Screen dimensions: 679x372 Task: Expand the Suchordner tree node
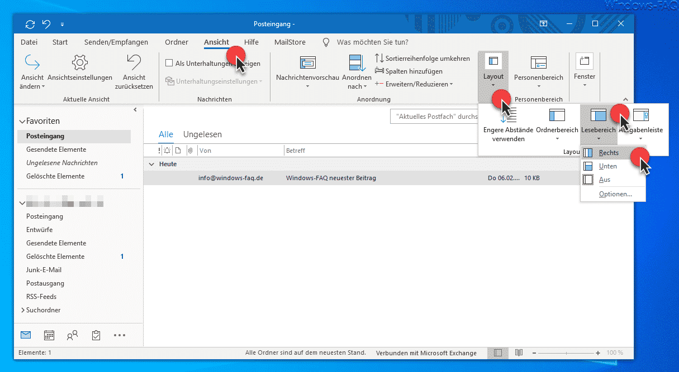22,310
